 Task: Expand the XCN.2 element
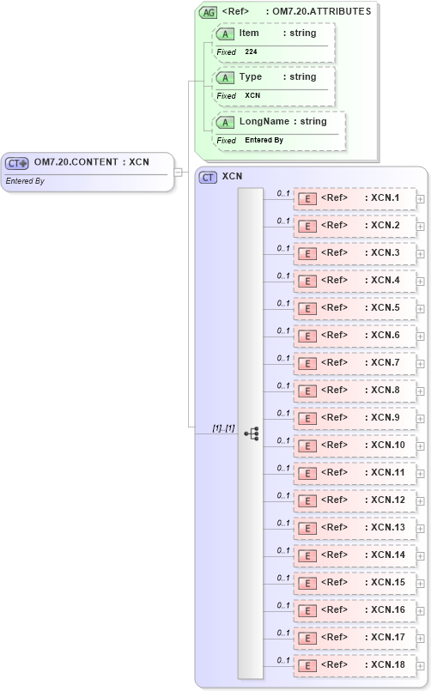point(420,227)
